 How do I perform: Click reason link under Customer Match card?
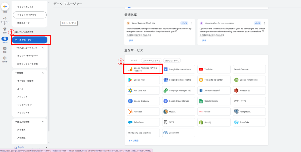click(x=138, y=35)
